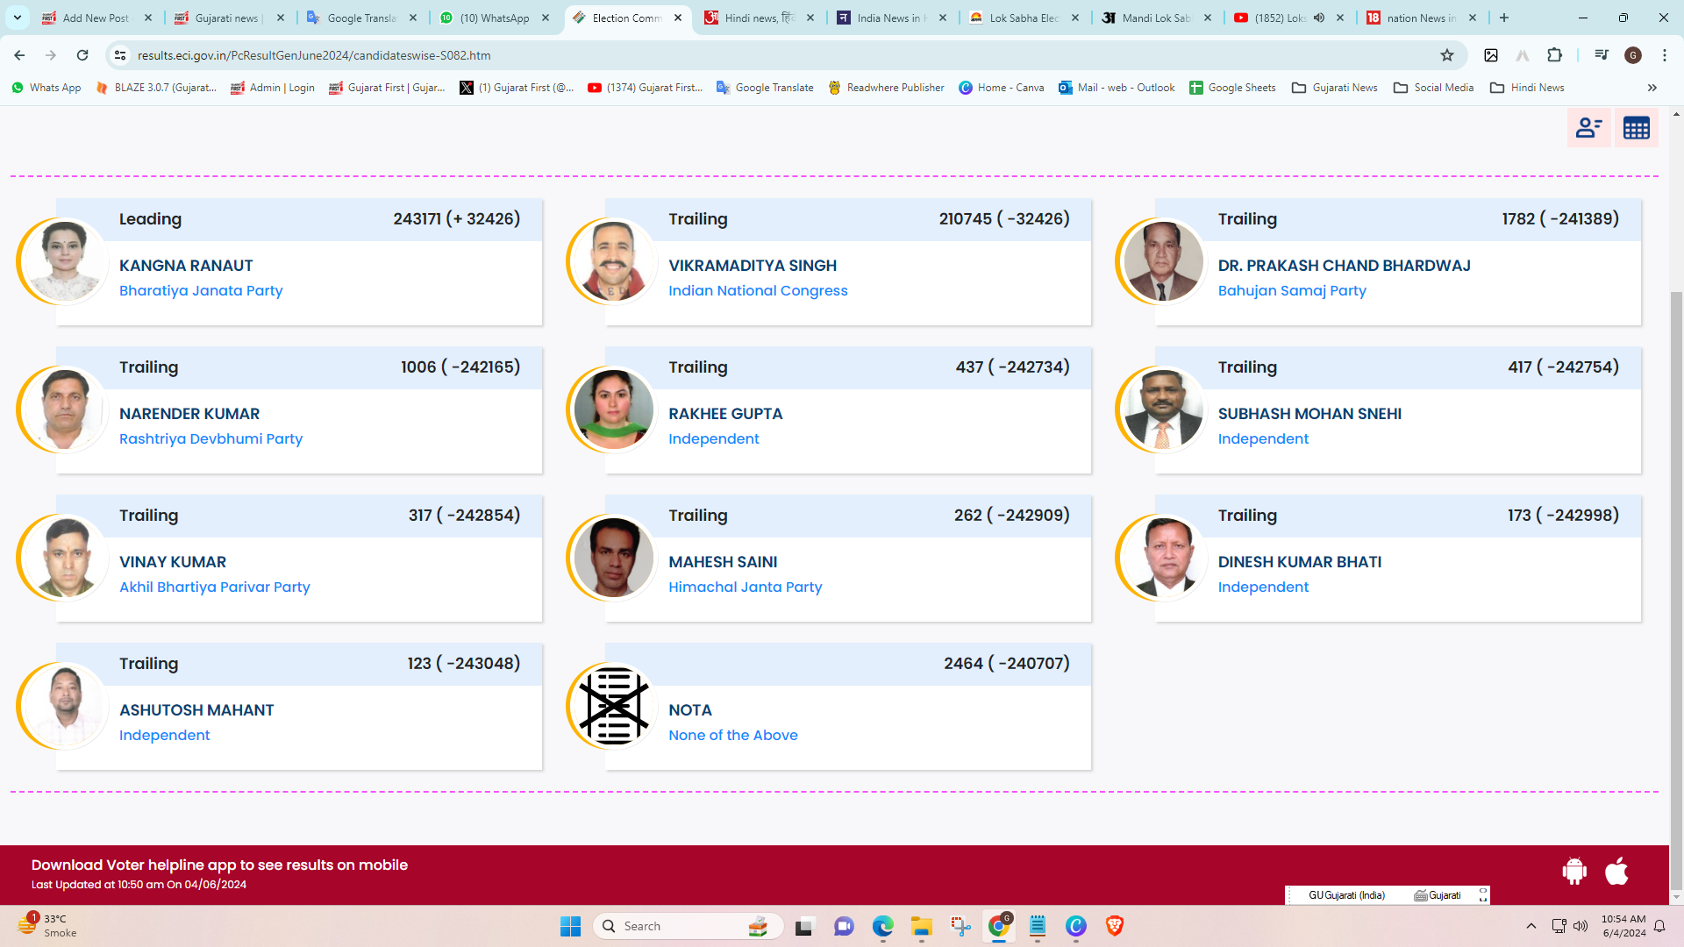Screen dimensions: 1684x947
Task: Switch to candidate card view icon
Action: coord(1588,128)
